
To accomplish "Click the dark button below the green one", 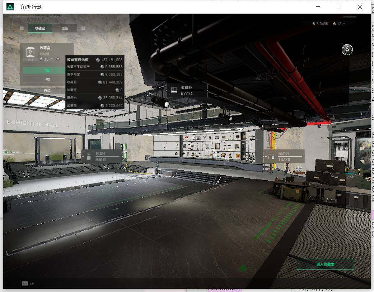I will pyautogui.click(x=44, y=79).
